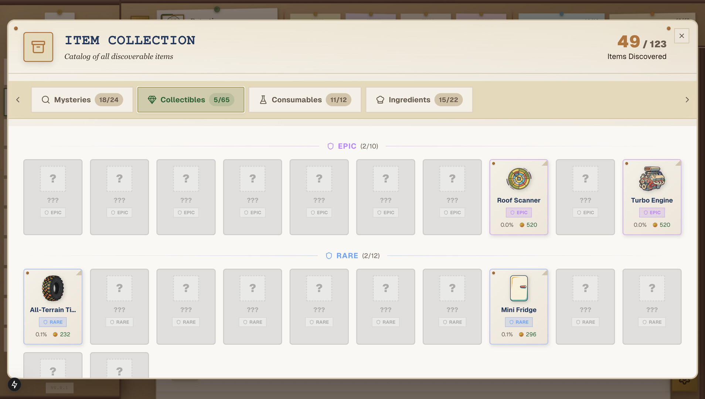The height and width of the screenshot is (399, 705).
Task: Switch to the Consumables tab
Action: tap(304, 100)
